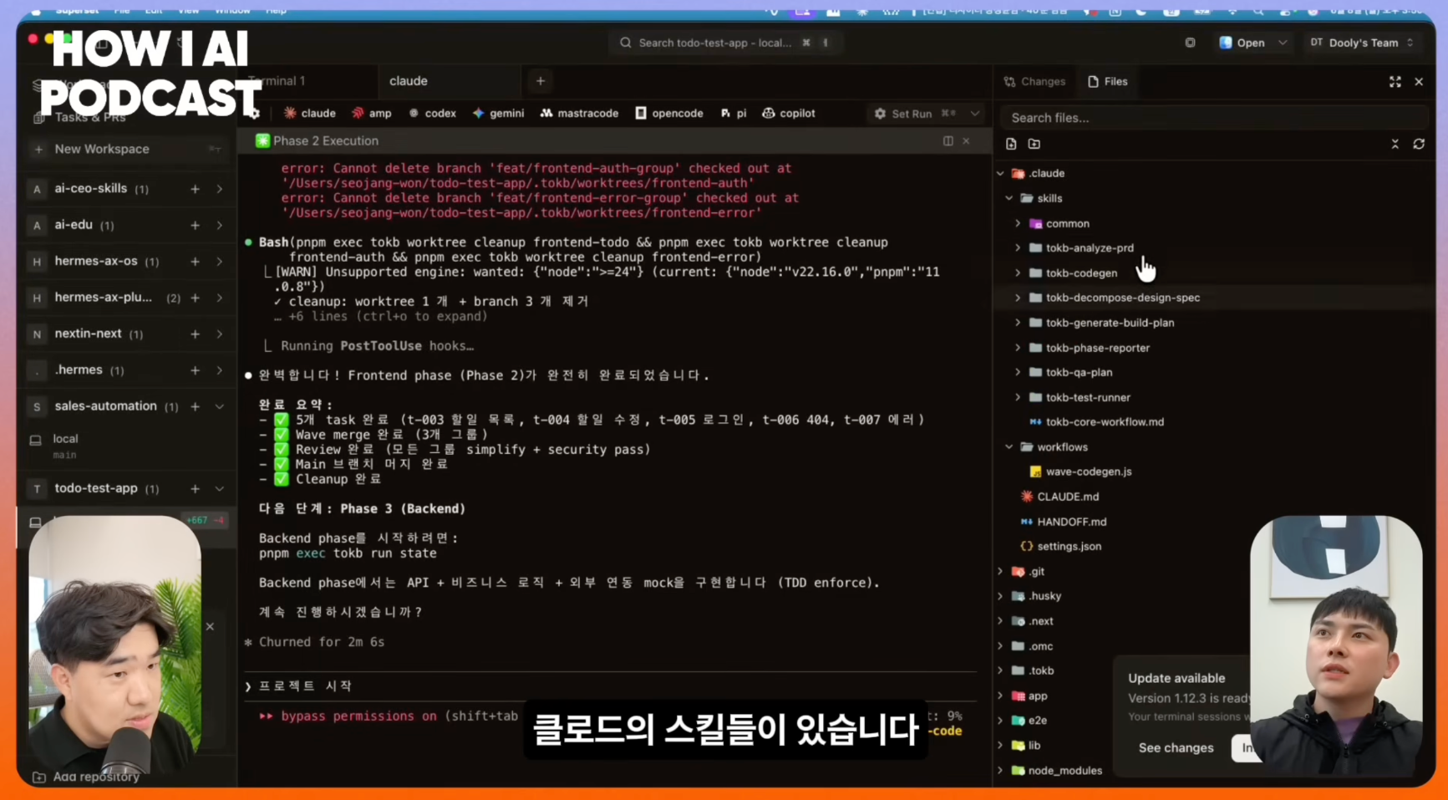Add a workspace to hermes-ax-os
The height and width of the screenshot is (800, 1448).
click(195, 262)
